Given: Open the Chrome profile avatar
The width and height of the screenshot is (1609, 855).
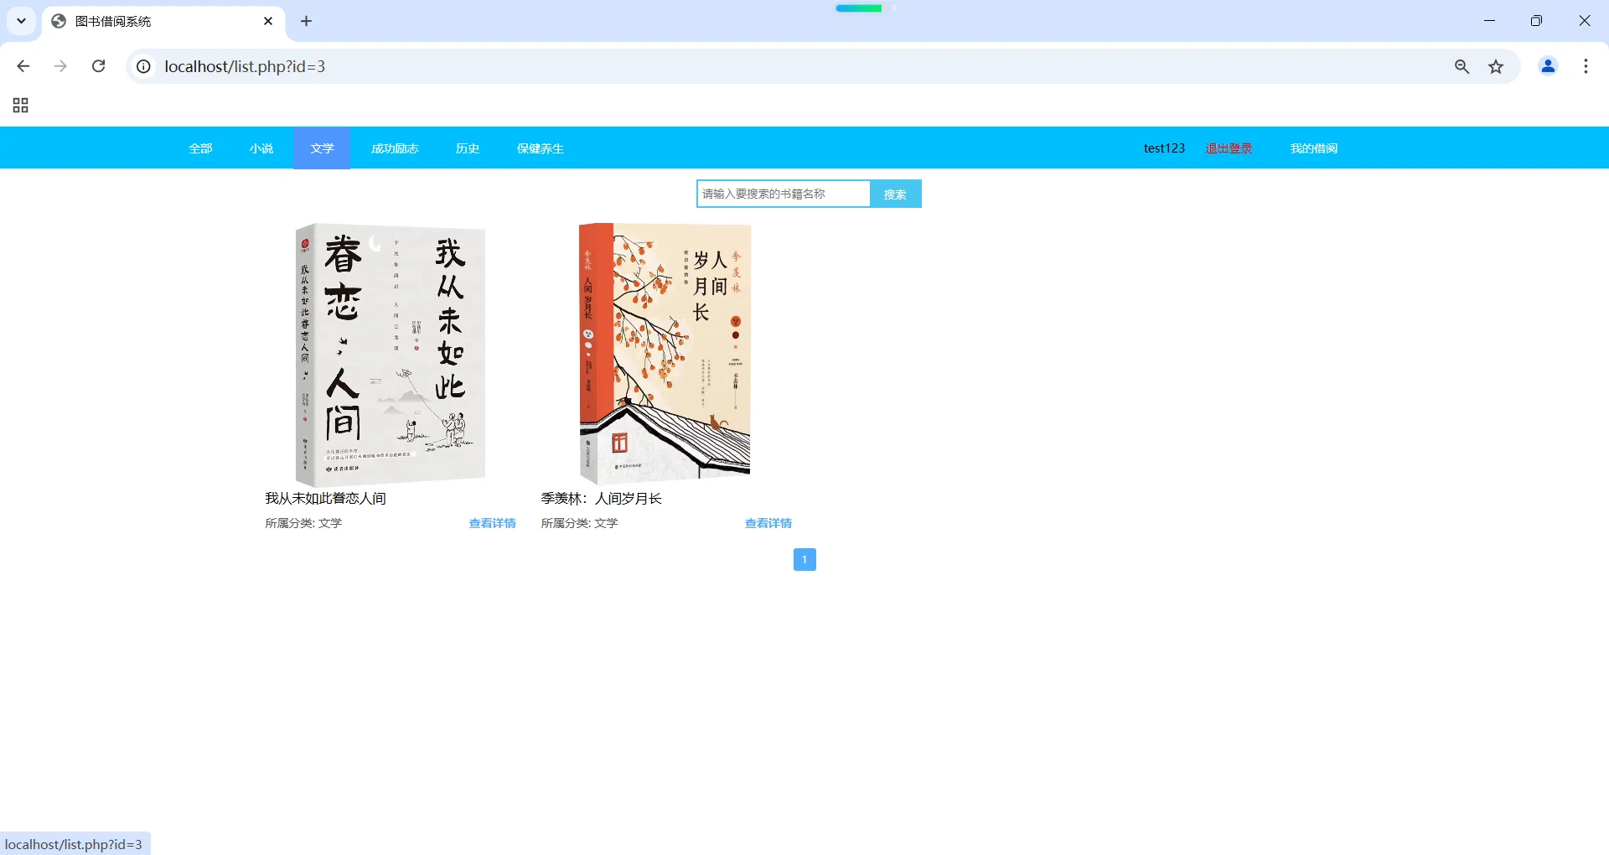Looking at the screenshot, I should [x=1548, y=66].
